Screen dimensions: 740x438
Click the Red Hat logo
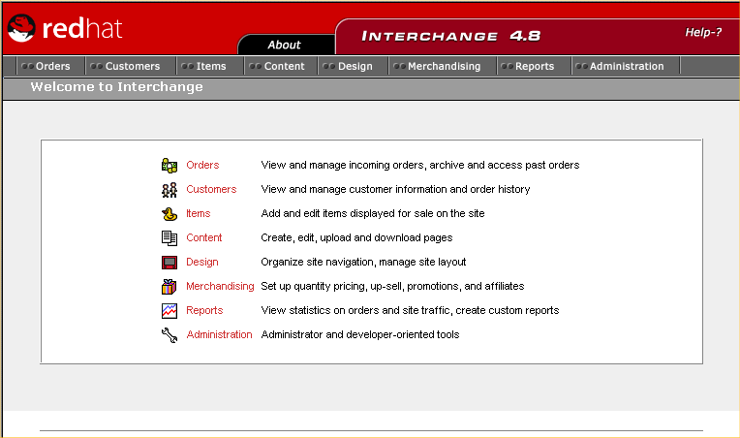click(65, 28)
